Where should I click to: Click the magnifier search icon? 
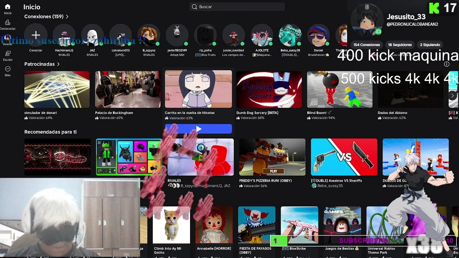point(194,7)
